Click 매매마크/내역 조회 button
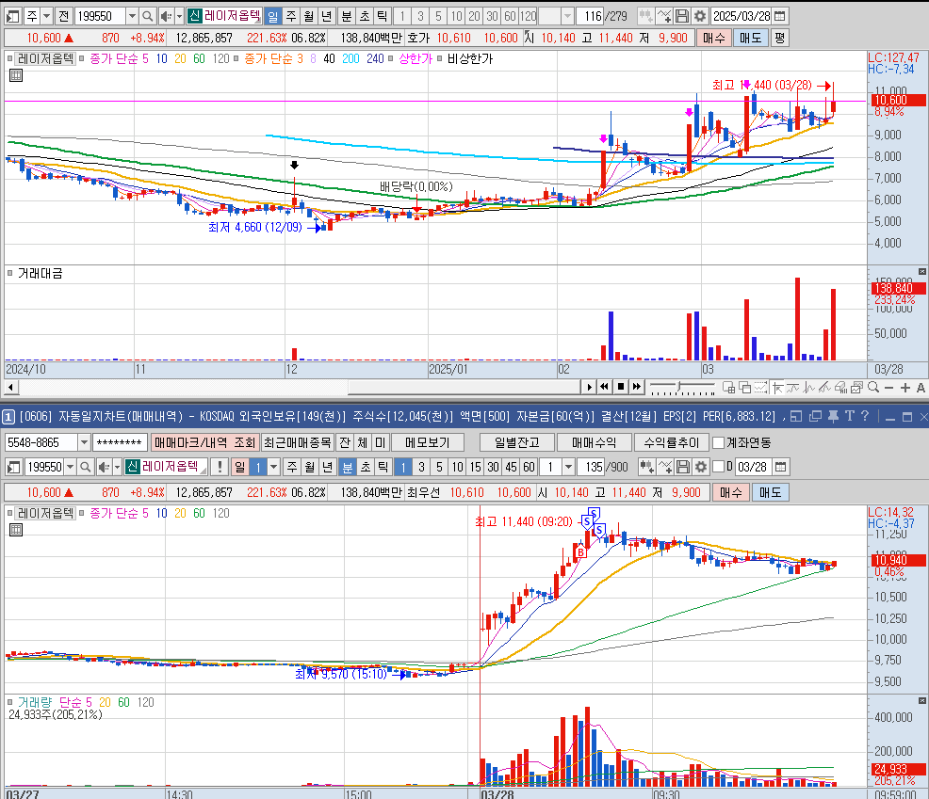 pos(205,442)
